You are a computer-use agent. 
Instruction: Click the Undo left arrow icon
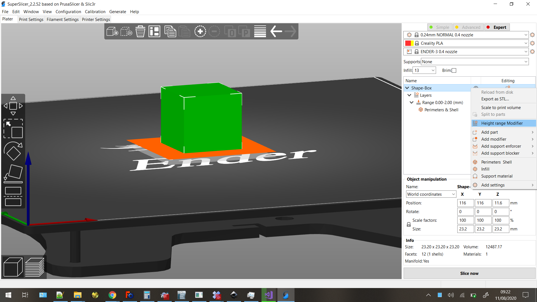(276, 31)
